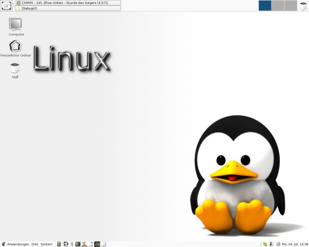Click the clock showing Mo, 04. Jul, 14:38
The width and height of the screenshot is (309, 247).
(295, 244)
